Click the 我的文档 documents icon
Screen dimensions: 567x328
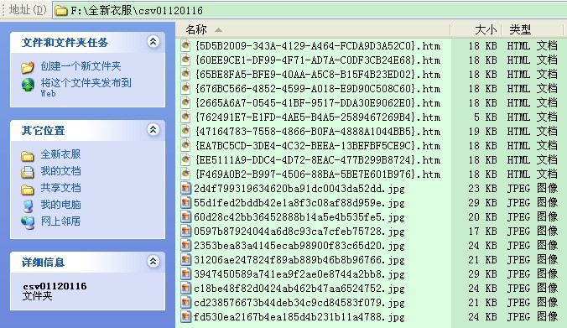pos(28,172)
